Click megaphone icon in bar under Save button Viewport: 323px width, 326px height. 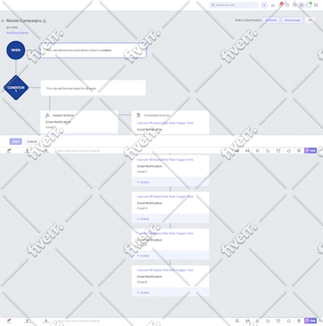(x=248, y=151)
